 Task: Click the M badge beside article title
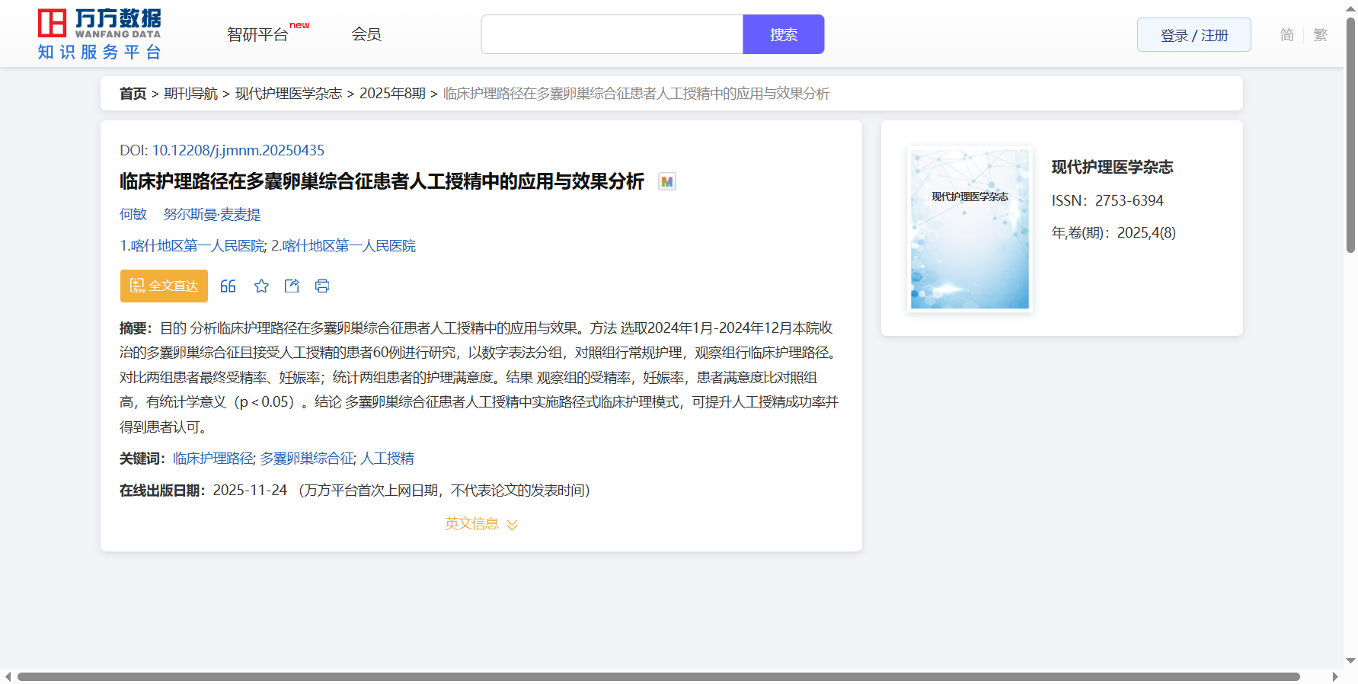[666, 181]
